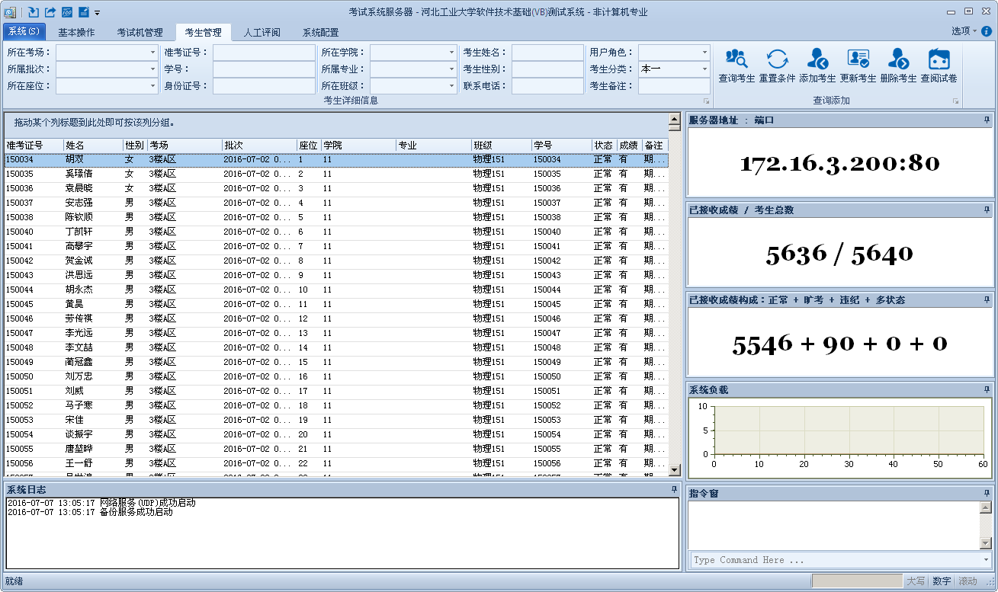Viewport: 998px width, 592px height.
Task: Select row of student 安志强
Action: (336, 203)
